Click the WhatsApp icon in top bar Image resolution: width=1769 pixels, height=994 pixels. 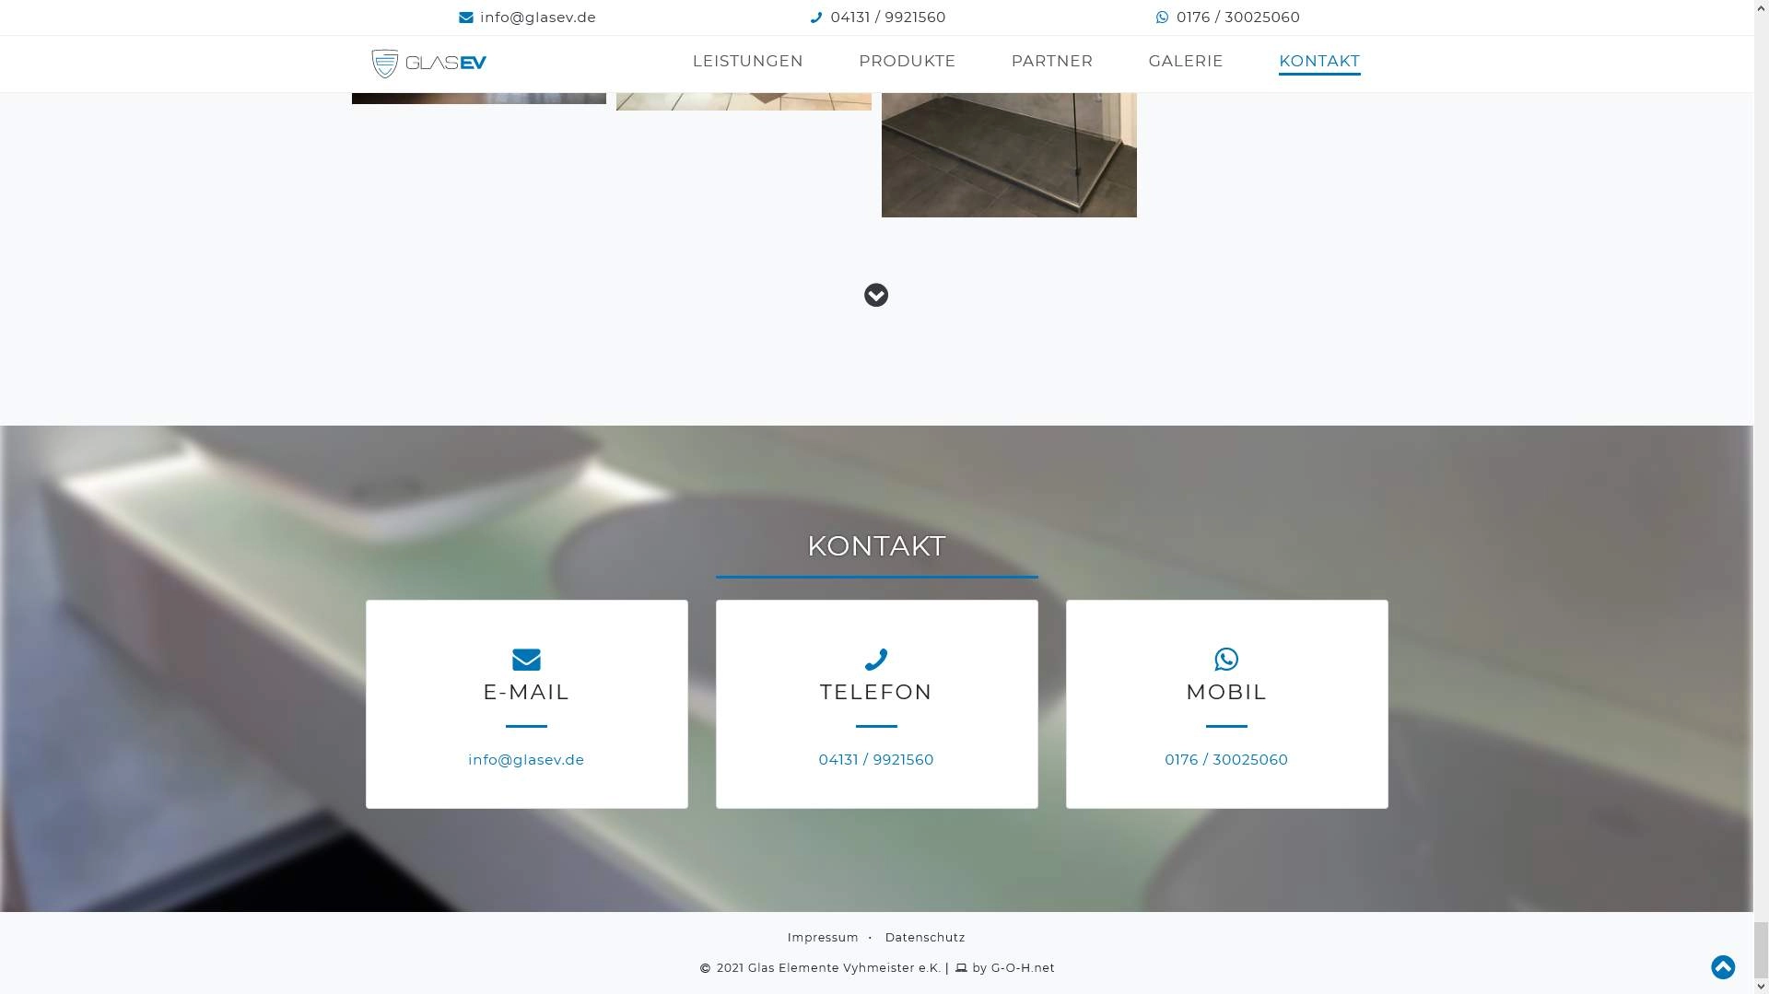[1163, 18]
